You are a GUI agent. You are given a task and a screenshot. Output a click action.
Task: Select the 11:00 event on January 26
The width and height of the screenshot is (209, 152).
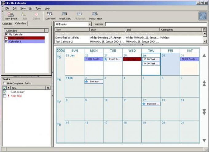coord(94,59)
